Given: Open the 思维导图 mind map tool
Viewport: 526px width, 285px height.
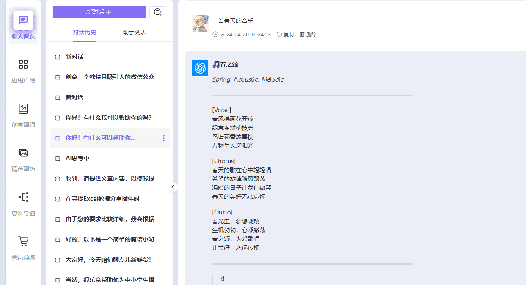Looking at the screenshot, I should pyautogui.click(x=23, y=202).
